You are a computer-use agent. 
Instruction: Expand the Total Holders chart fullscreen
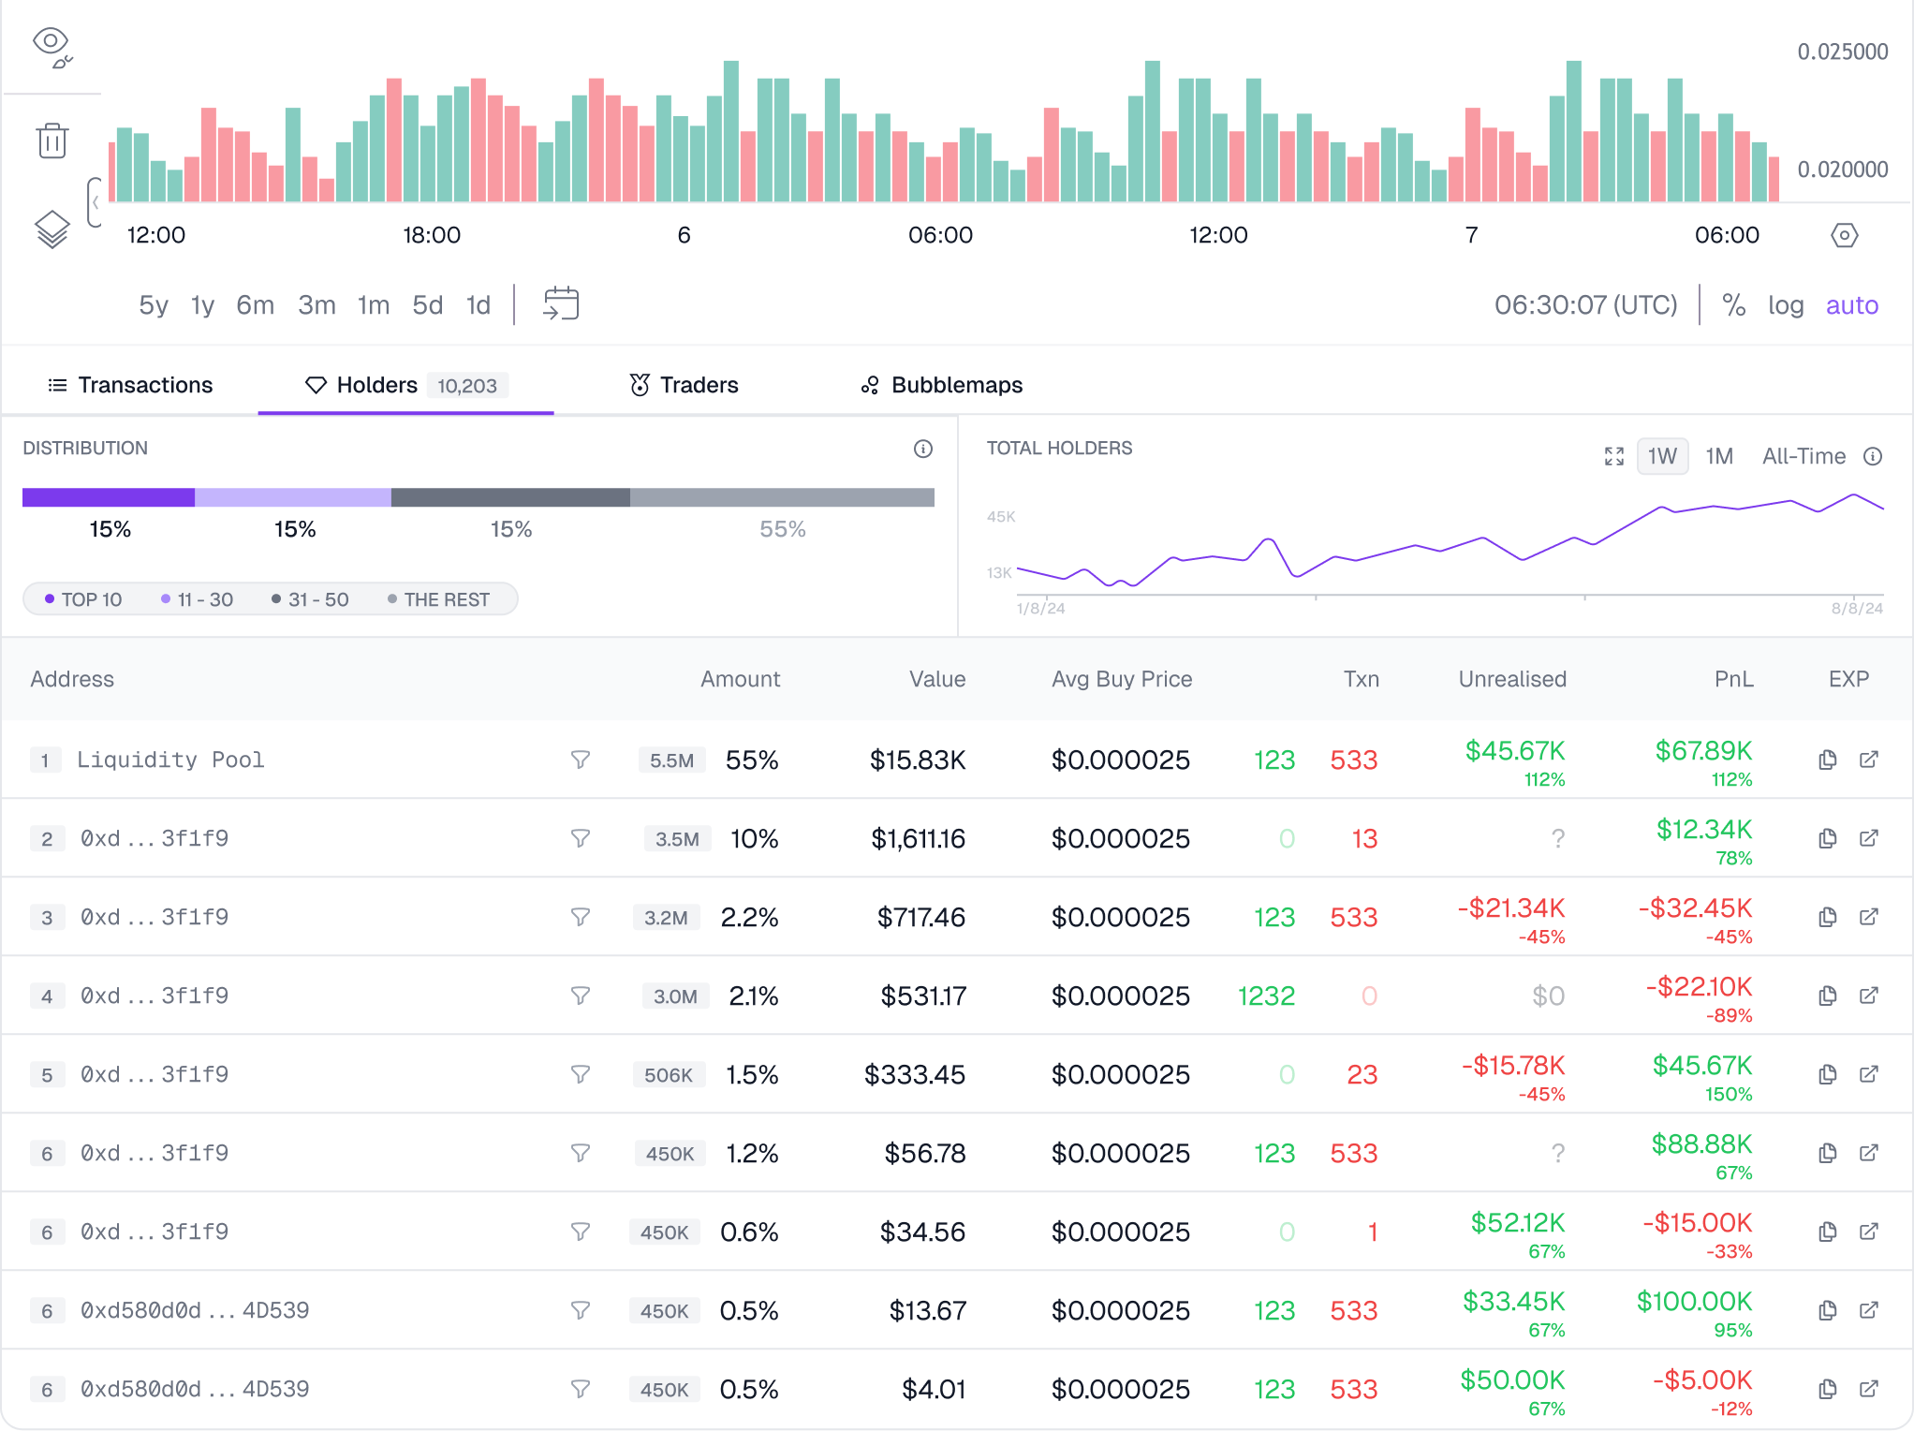click(1613, 456)
